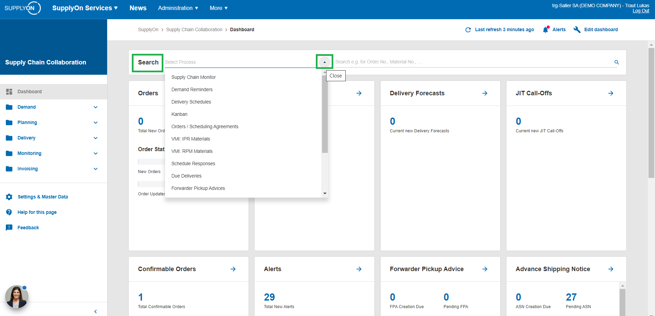Expand the Delivery sidebar section
The height and width of the screenshot is (316, 655).
click(95, 138)
